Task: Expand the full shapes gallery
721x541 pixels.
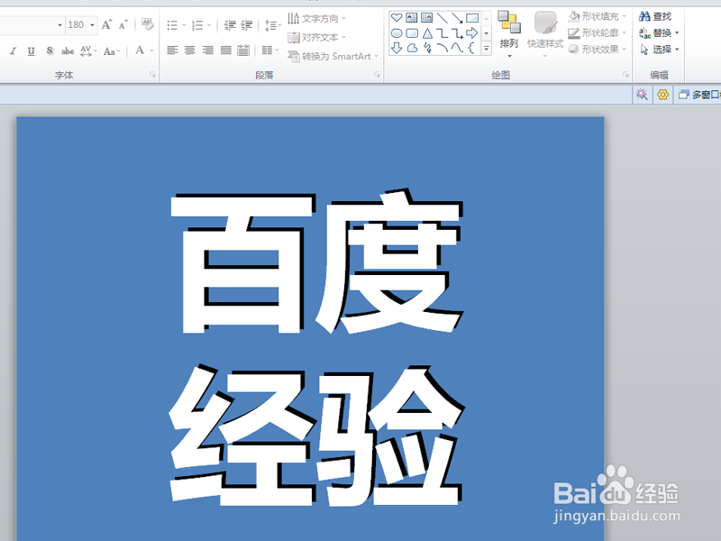Action: [x=486, y=48]
